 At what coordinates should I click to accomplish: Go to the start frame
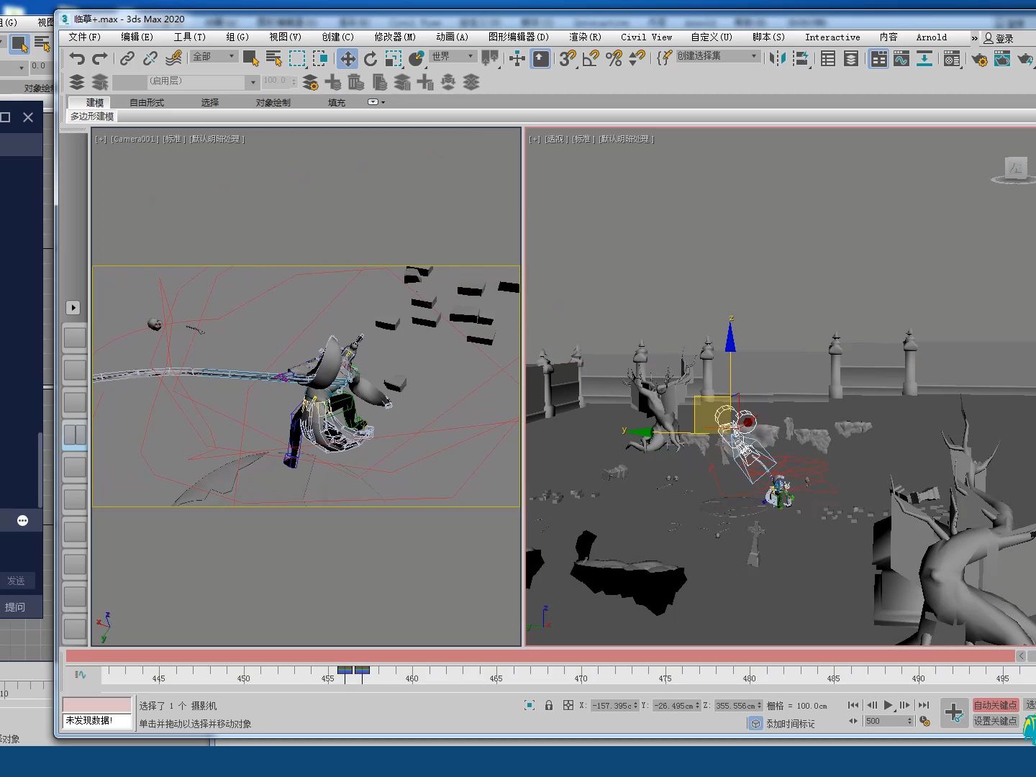(x=853, y=705)
